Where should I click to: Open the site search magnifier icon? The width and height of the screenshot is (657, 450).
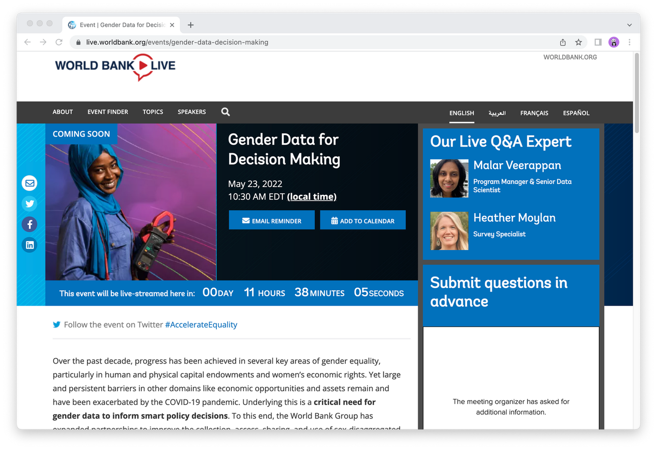(x=225, y=112)
